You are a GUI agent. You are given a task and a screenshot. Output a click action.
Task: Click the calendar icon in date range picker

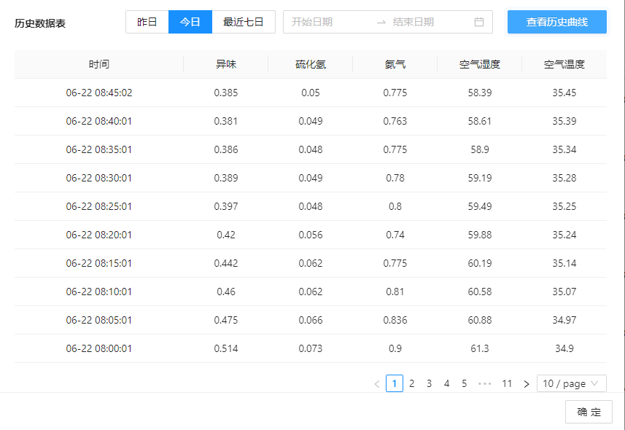[479, 22]
